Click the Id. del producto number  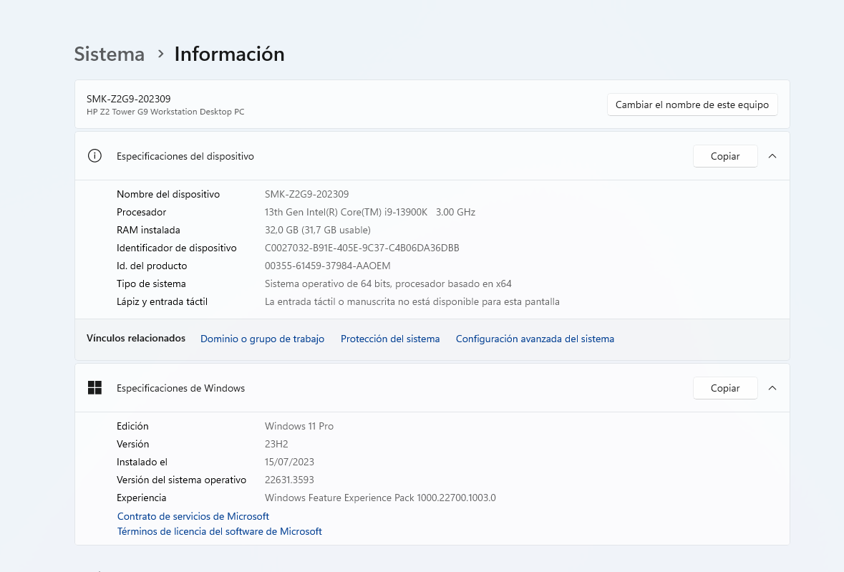(327, 266)
